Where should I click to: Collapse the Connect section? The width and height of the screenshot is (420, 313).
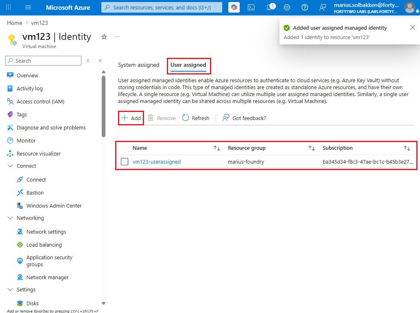10,166
